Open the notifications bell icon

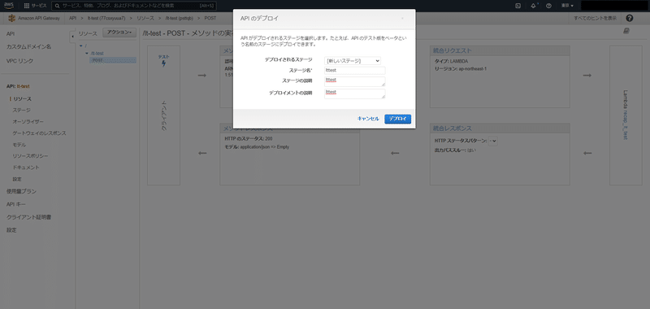(x=534, y=6)
